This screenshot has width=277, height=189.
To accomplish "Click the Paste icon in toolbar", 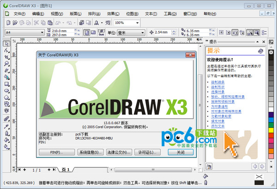I will pyautogui.click(x=50, y=23).
